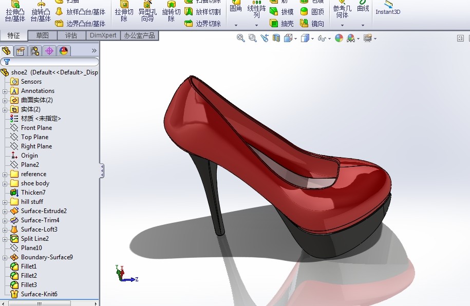470x306 pixels.
Task: Open the Linear Pattern (线性阵列) dropdown arrow
Action: 256,25
